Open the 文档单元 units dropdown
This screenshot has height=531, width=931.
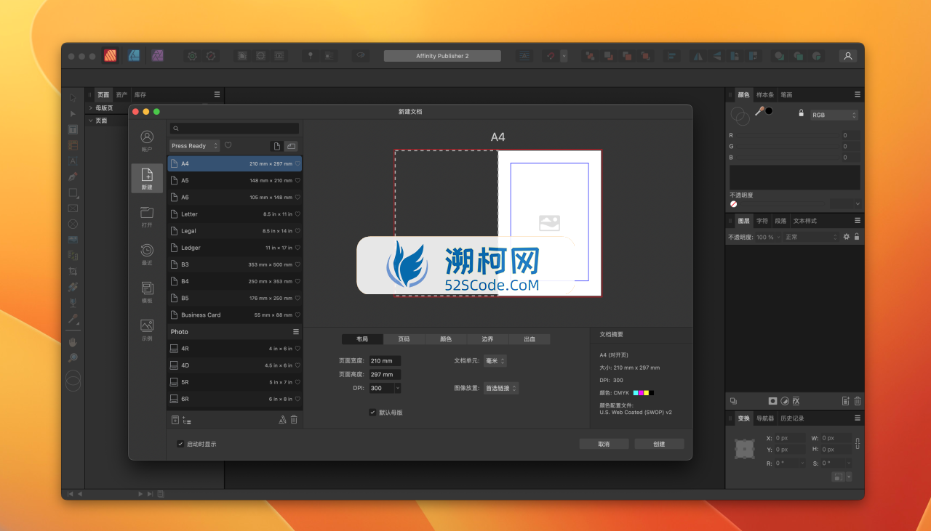click(x=495, y=360)
